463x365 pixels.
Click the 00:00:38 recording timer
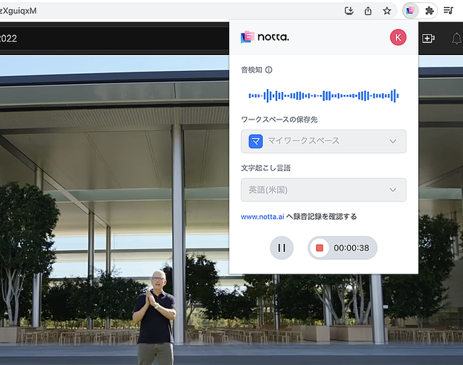(352, 248)
